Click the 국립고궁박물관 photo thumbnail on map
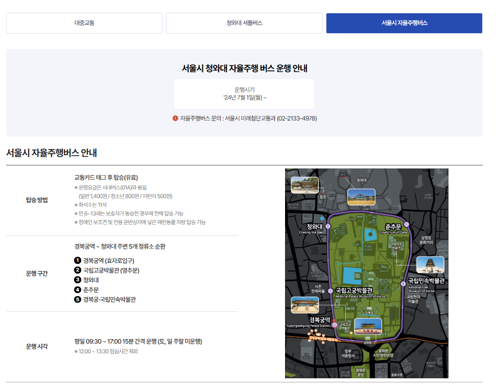Viewport: 496px width, 388px height. (305, 305)
